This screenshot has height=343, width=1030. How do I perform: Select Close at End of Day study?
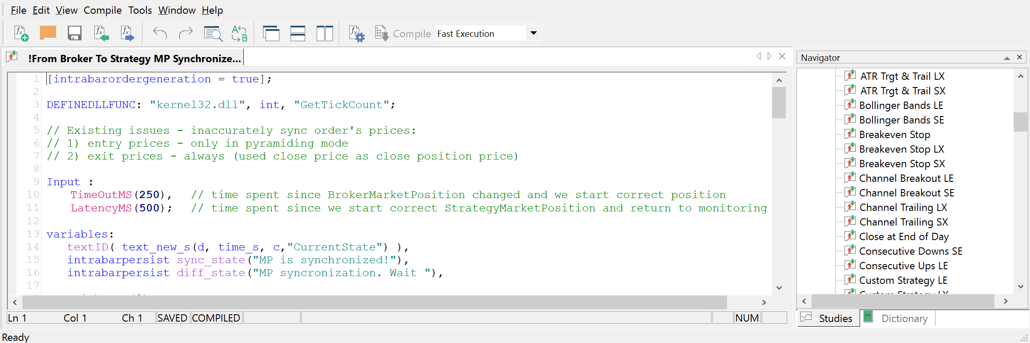[x=904, y=237]
